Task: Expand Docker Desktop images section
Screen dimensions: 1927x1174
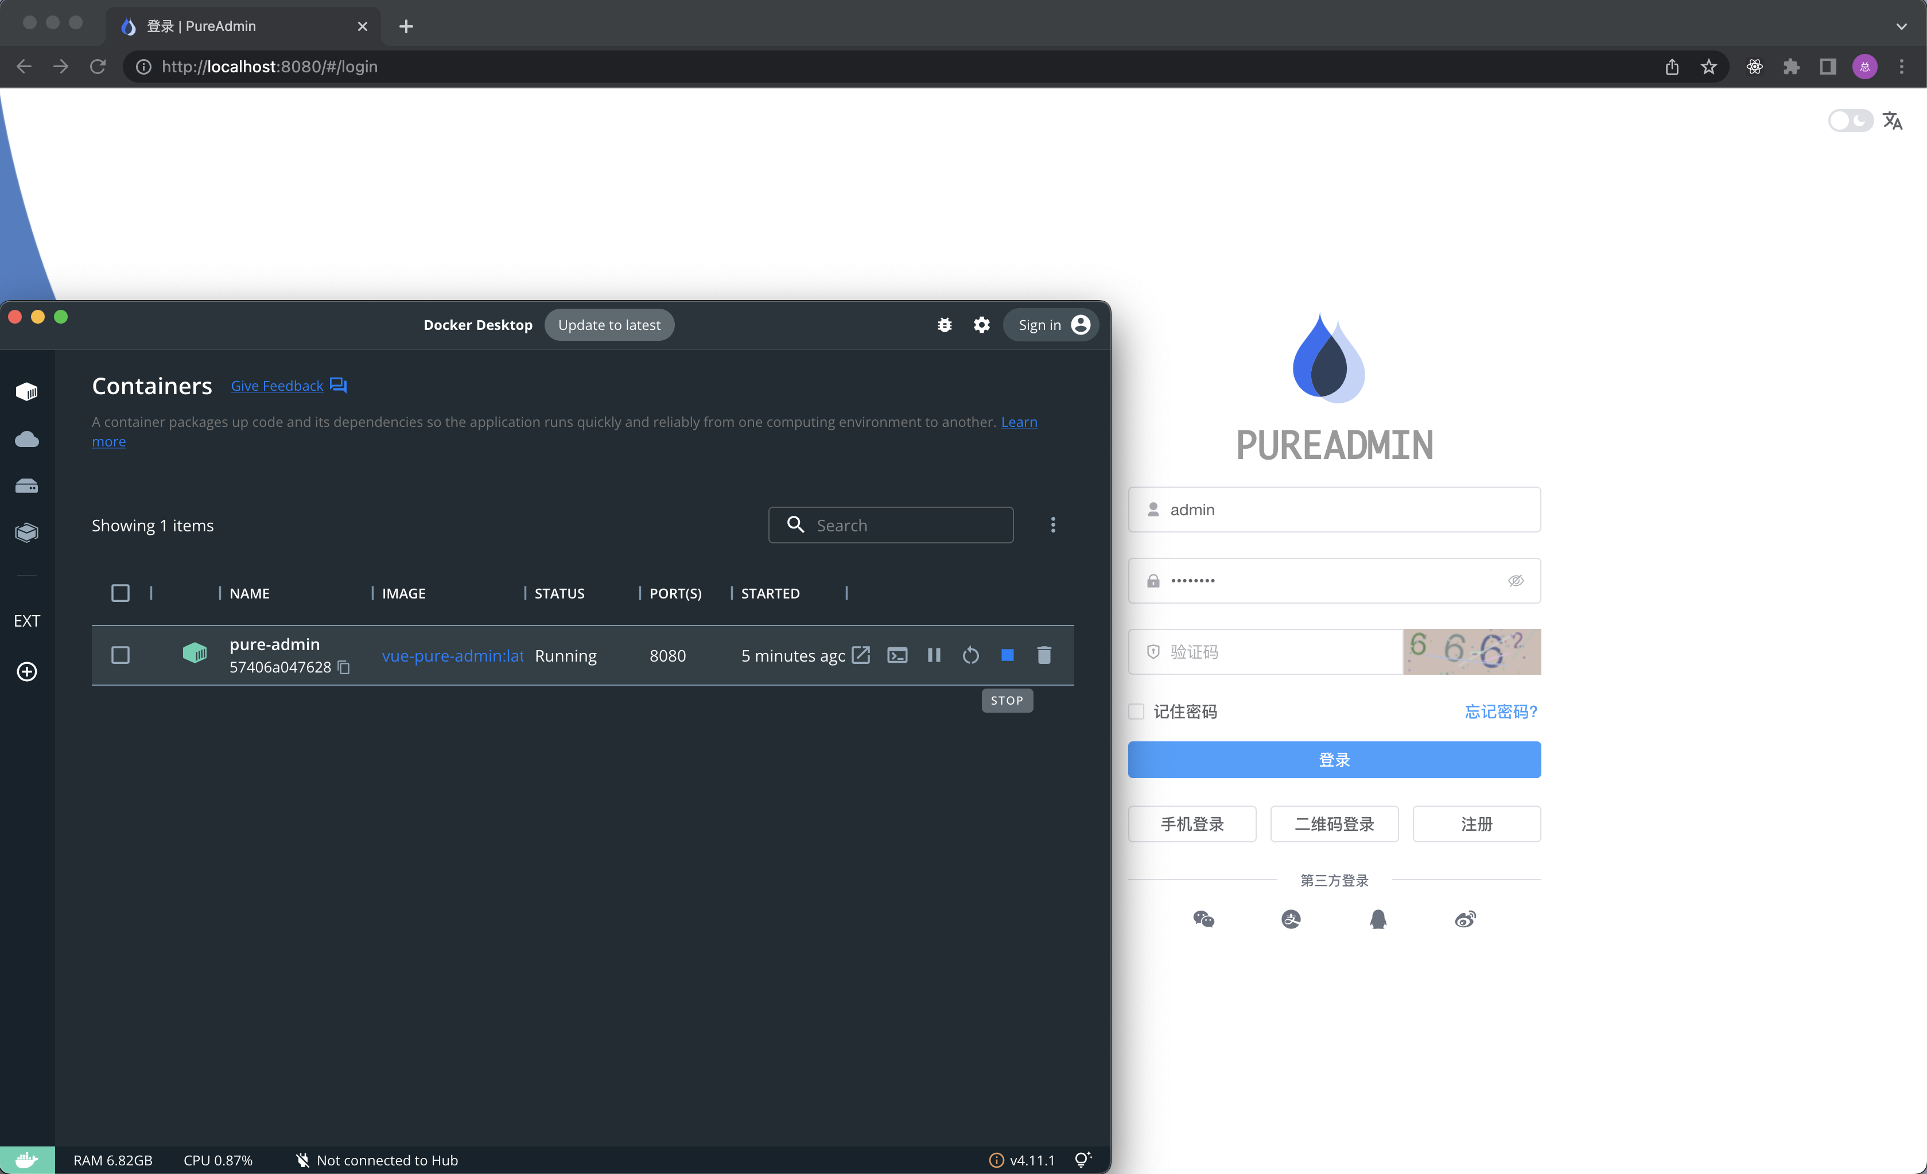Action: [26, 439]
